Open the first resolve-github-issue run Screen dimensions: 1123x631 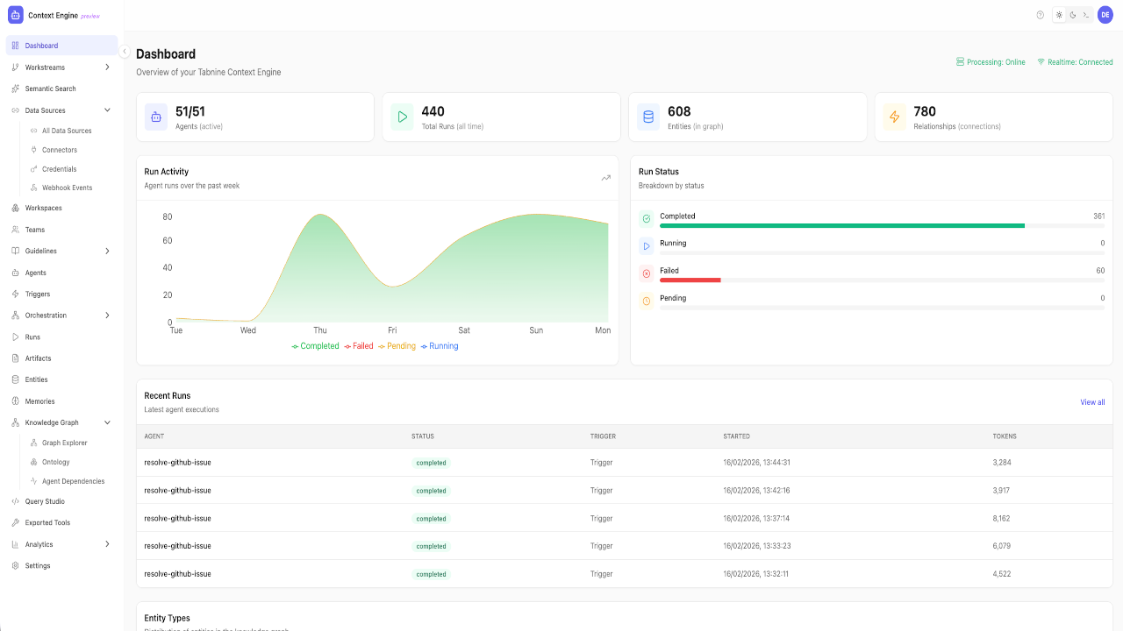coord(177,463)
